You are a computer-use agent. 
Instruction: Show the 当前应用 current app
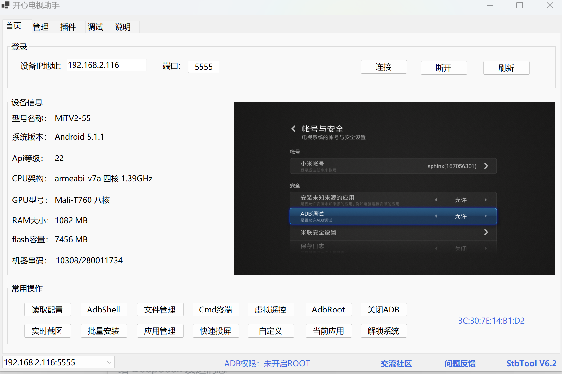[329, 331]
